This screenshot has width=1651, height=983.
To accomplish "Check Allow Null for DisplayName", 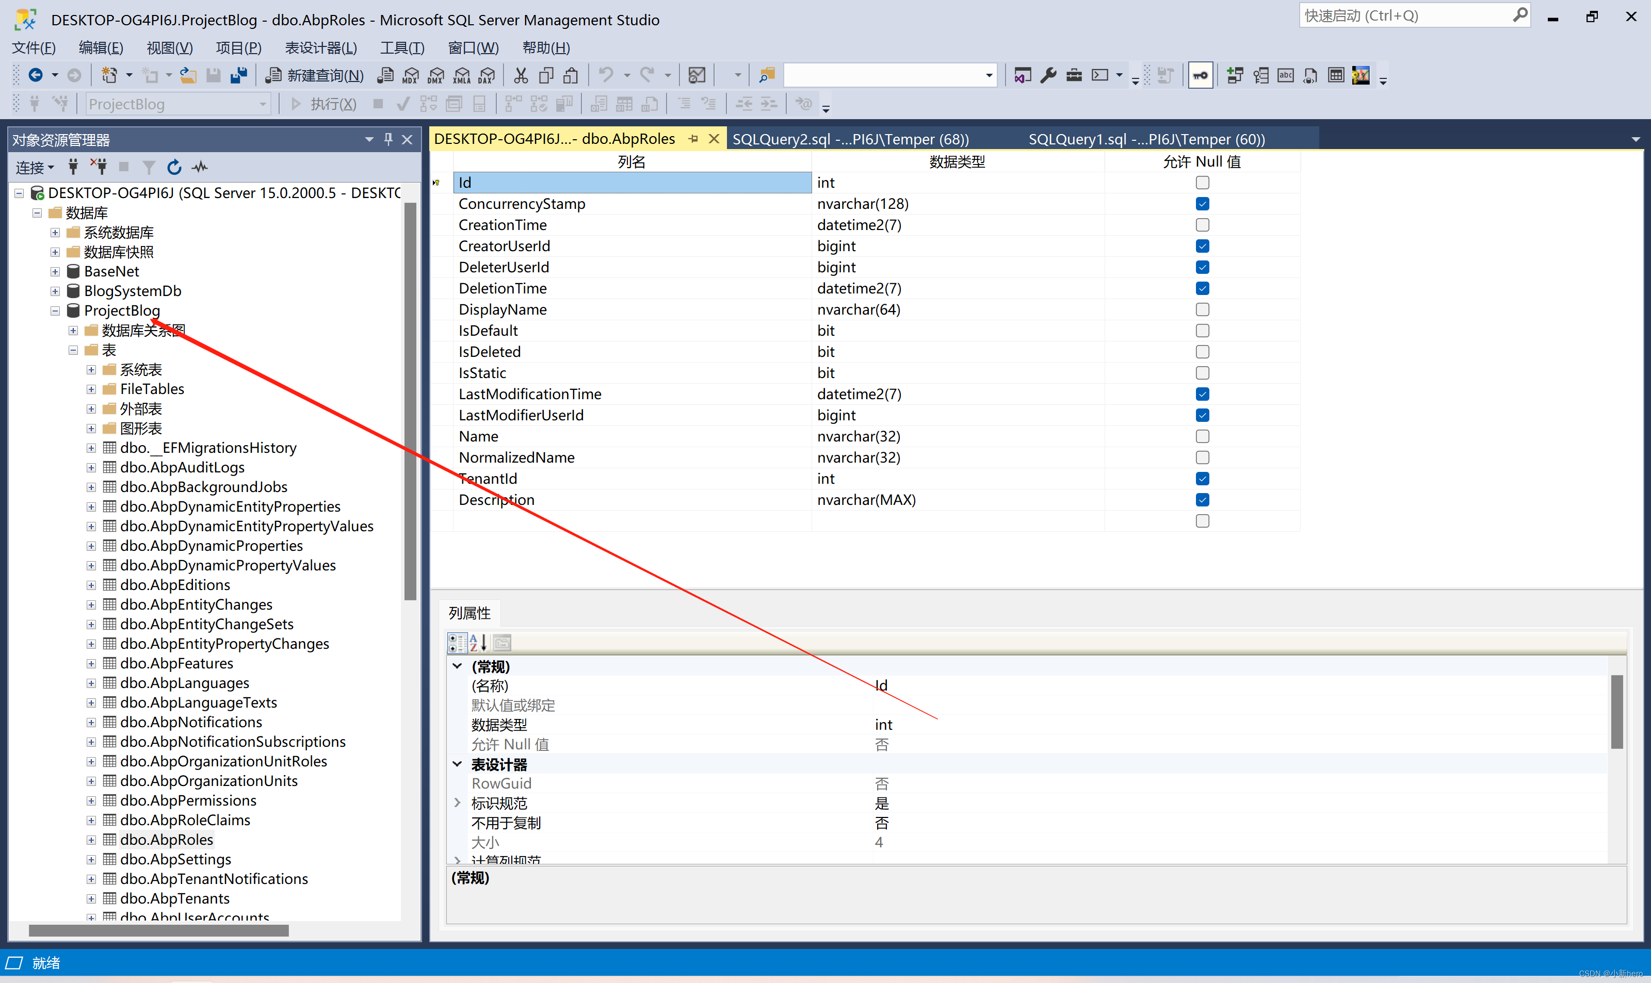I will tap(1203, 310).
